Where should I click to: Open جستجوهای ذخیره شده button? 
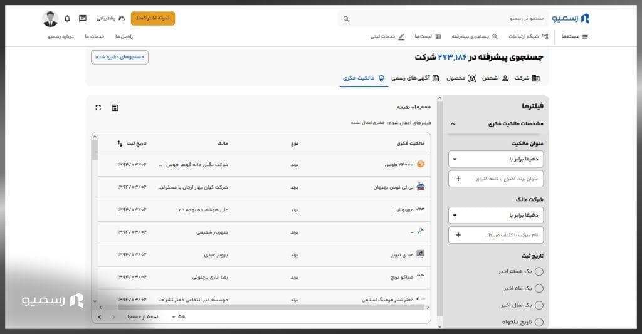[x=120, y=57]
